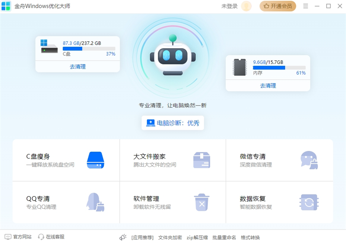Click 专业QQ清理 description
This screenshot has width=346, height=243.
click(x=41, y=207)
